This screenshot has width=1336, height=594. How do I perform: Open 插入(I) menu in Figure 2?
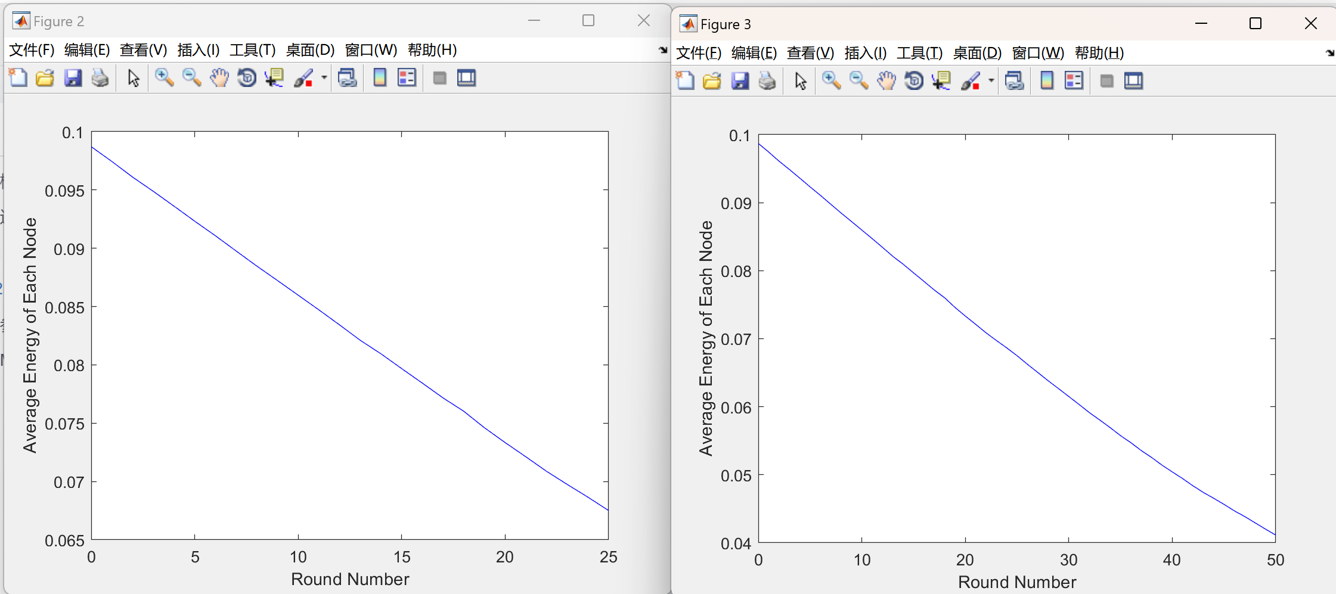[x=199, y=50]
